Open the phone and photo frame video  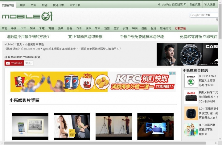pyautogui.click(x=30, y=126)
